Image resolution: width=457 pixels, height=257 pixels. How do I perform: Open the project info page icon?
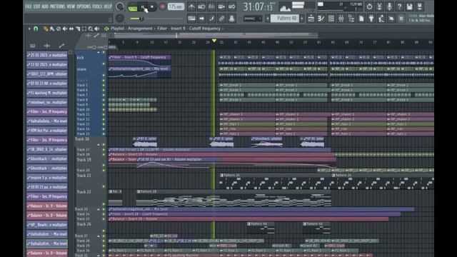361,19
